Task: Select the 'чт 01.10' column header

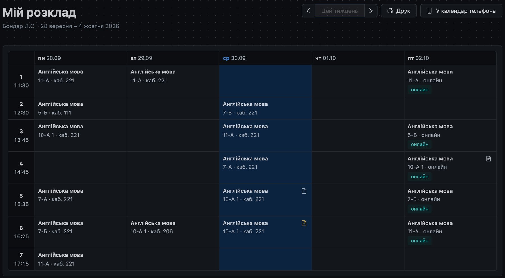Action: coord(358,58)
